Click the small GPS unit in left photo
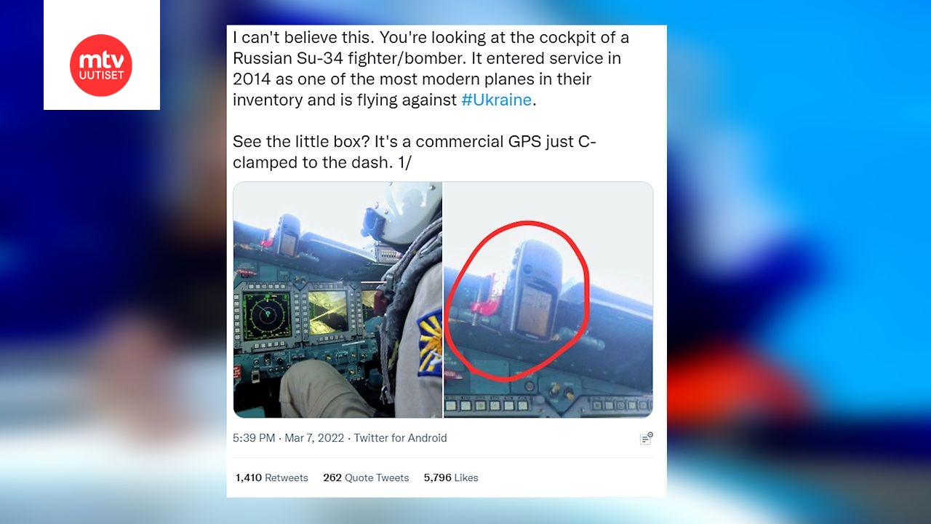This screenshot has width=931, height=524. [x=289, y=234]
